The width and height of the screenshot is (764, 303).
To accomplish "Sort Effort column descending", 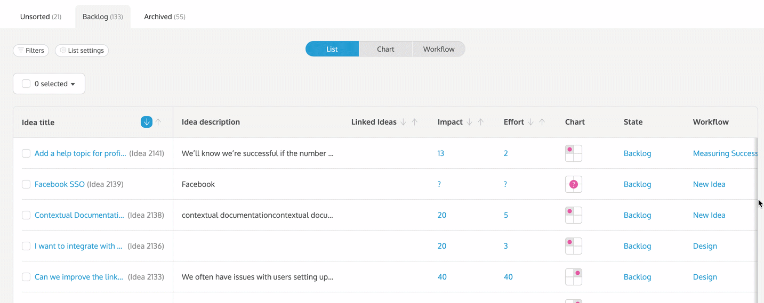I will point(530,122).
